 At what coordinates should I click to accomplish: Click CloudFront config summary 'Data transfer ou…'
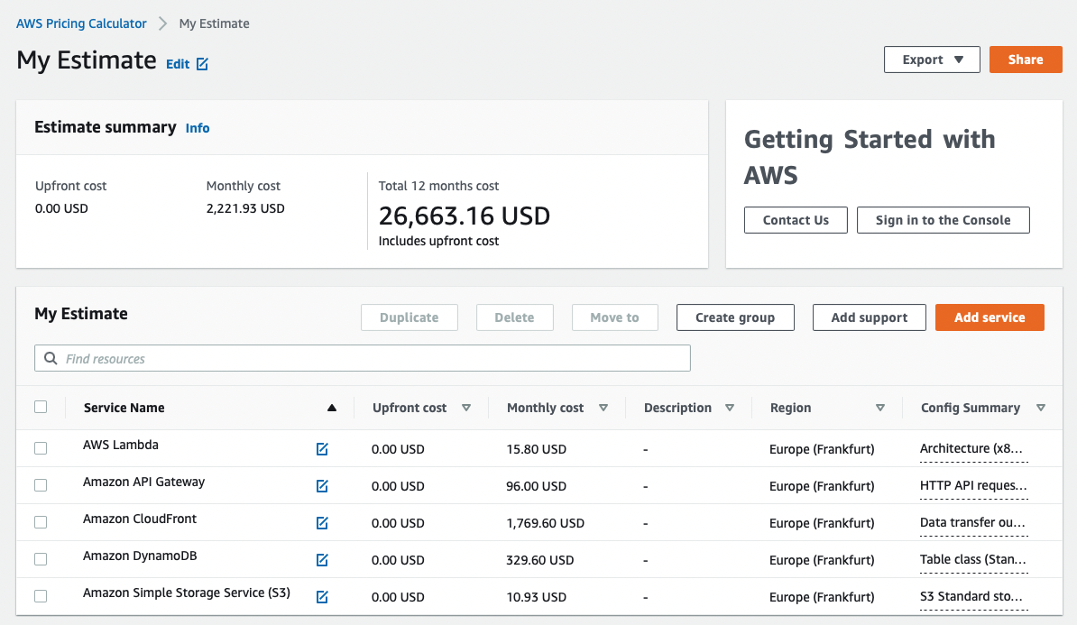point(972,523)
